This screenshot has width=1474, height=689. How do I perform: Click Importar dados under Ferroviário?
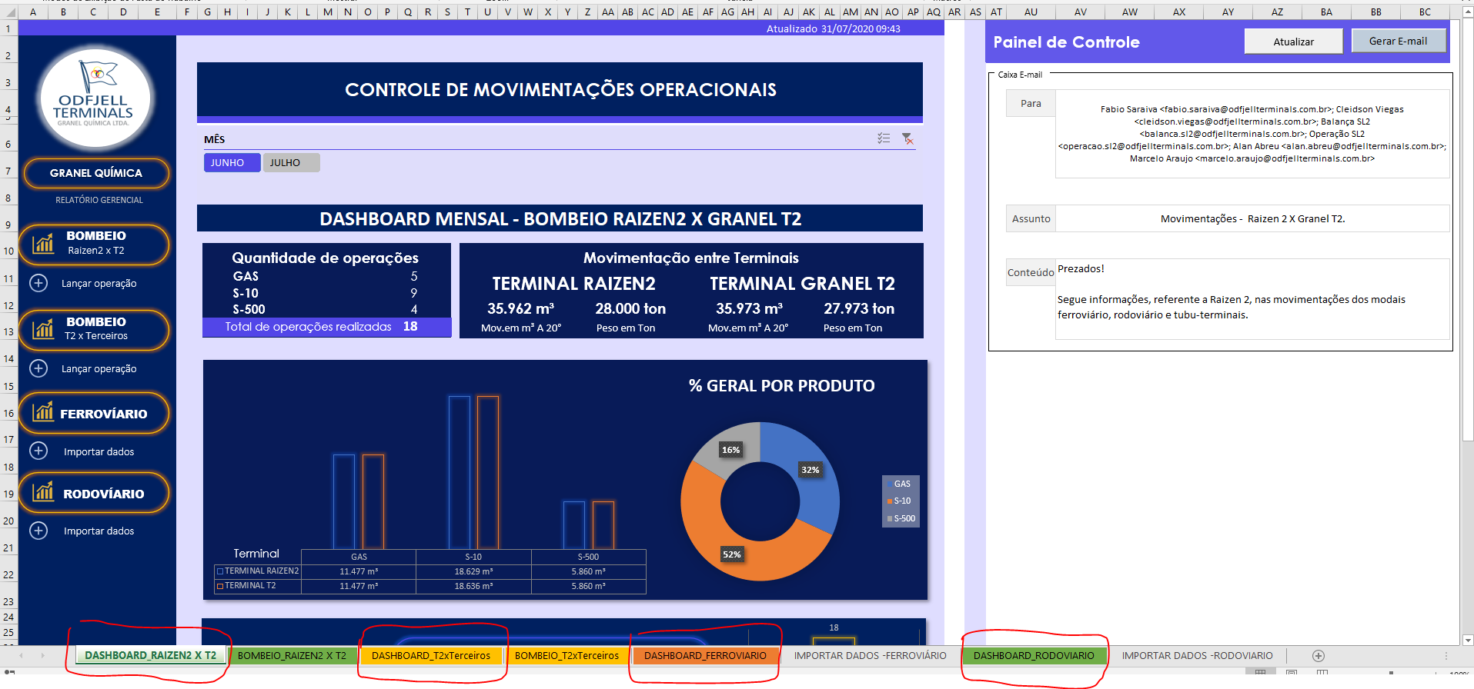[99, 451]
